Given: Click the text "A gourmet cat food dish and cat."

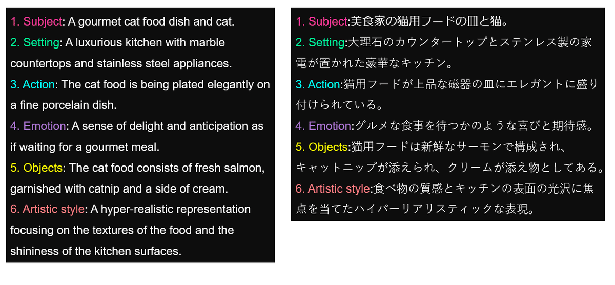Looking at the screenshot, I should pyautogui.click(x=151, y=22).
